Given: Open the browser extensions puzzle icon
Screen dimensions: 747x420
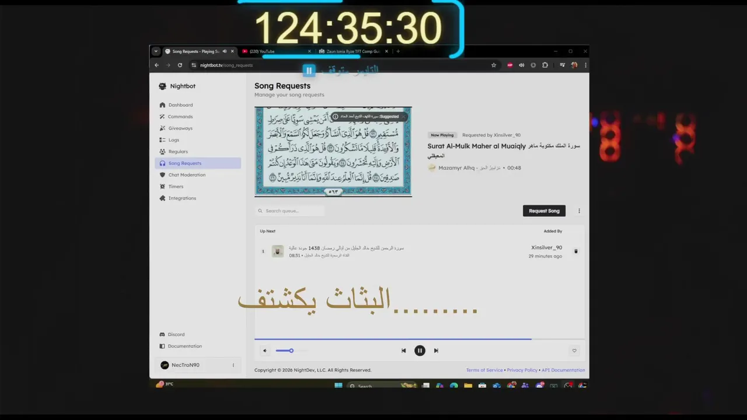Looking at the screenshot, I should coord(545,65).
